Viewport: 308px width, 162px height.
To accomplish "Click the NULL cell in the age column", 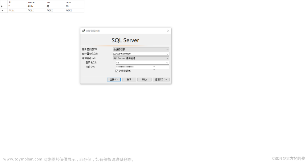I will pyautogui.click(x=75, y=10).
